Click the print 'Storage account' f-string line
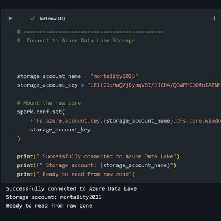The height and width of the screenshot is (221, 221). [x=97, y=165]
